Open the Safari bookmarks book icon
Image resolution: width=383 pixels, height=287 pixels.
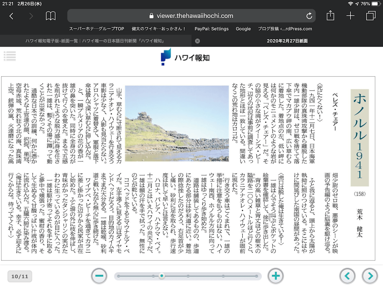click(51, 16)
